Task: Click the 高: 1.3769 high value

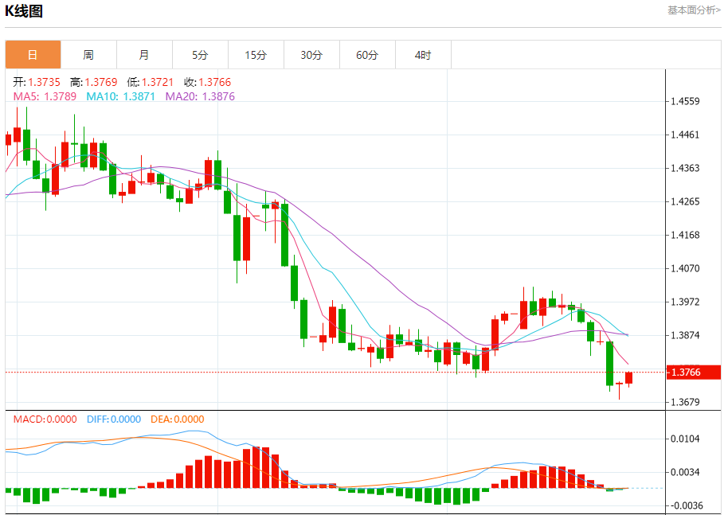Action: click(x=93, y=82)
